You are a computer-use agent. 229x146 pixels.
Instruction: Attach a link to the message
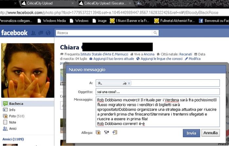click(x=115, y=132)
